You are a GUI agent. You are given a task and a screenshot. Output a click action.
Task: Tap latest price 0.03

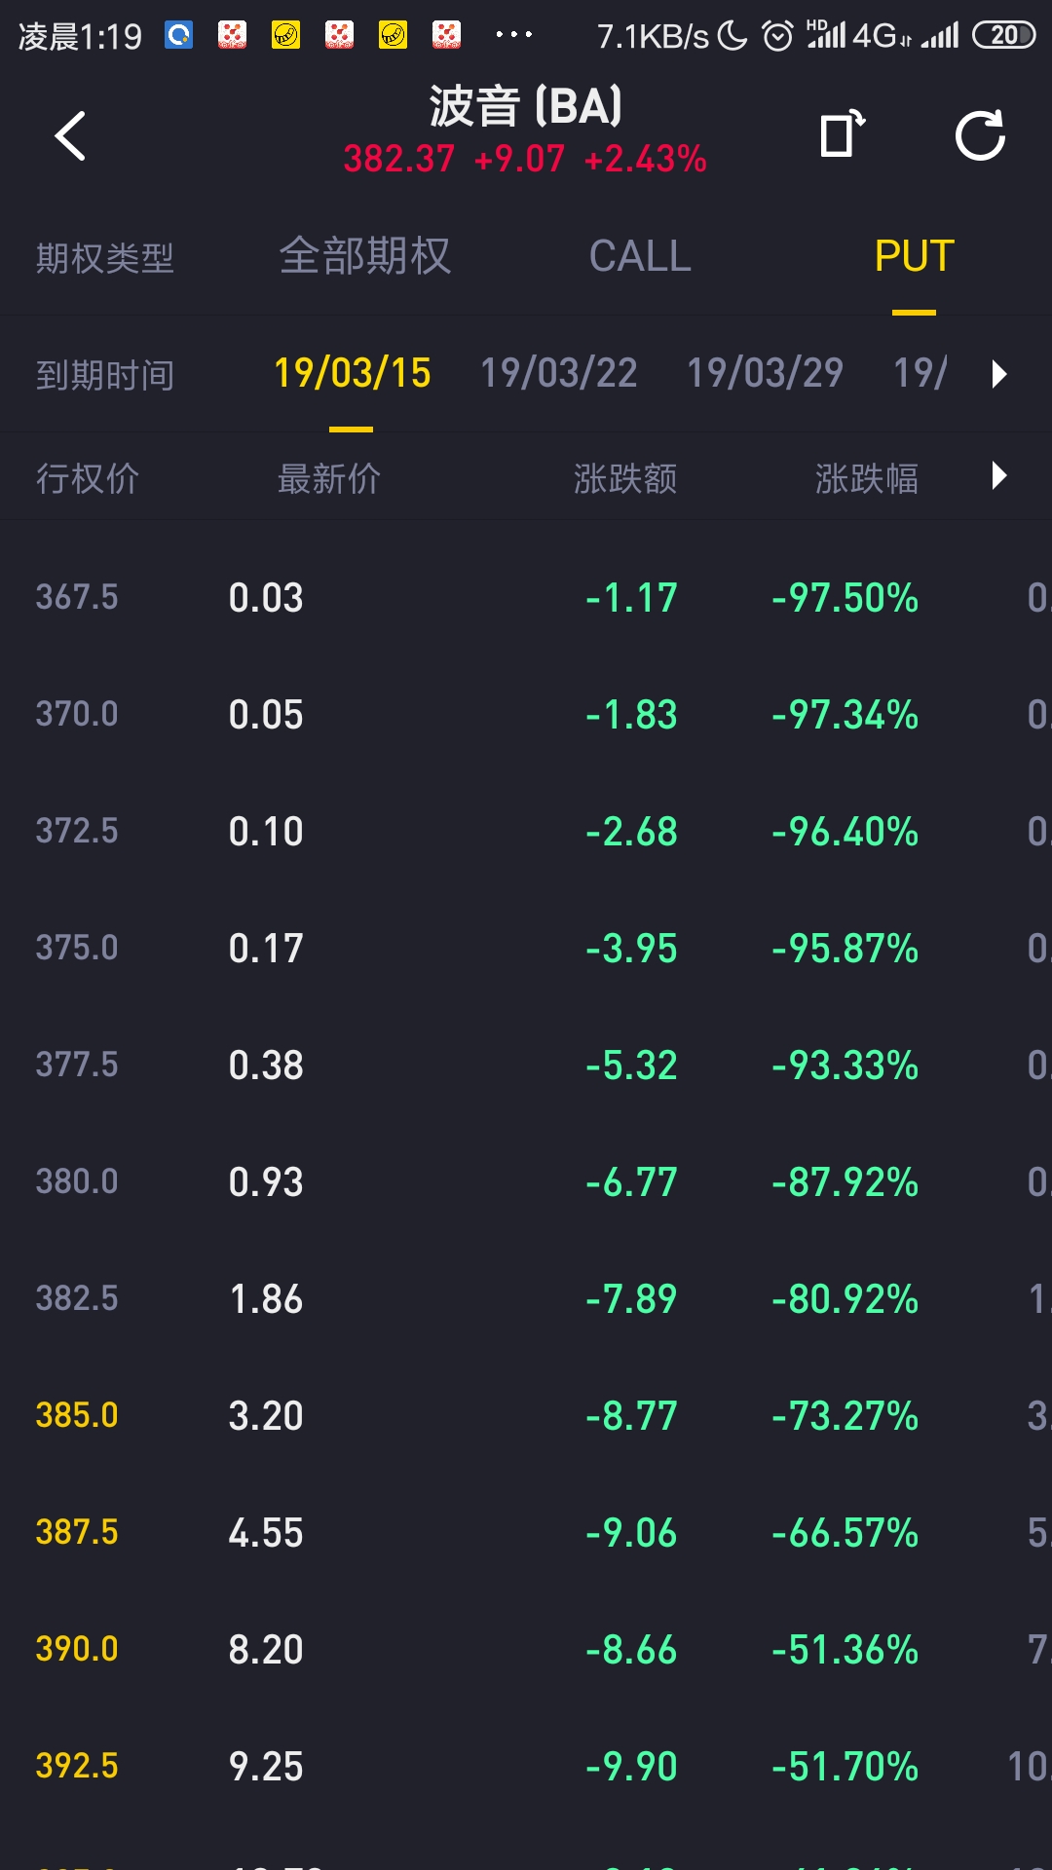click(x=266, y=597)
